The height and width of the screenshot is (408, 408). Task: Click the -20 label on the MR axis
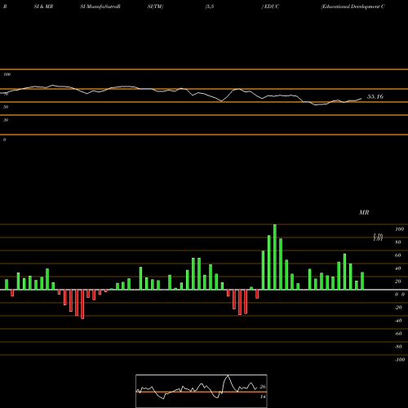(x=398, y=308)
